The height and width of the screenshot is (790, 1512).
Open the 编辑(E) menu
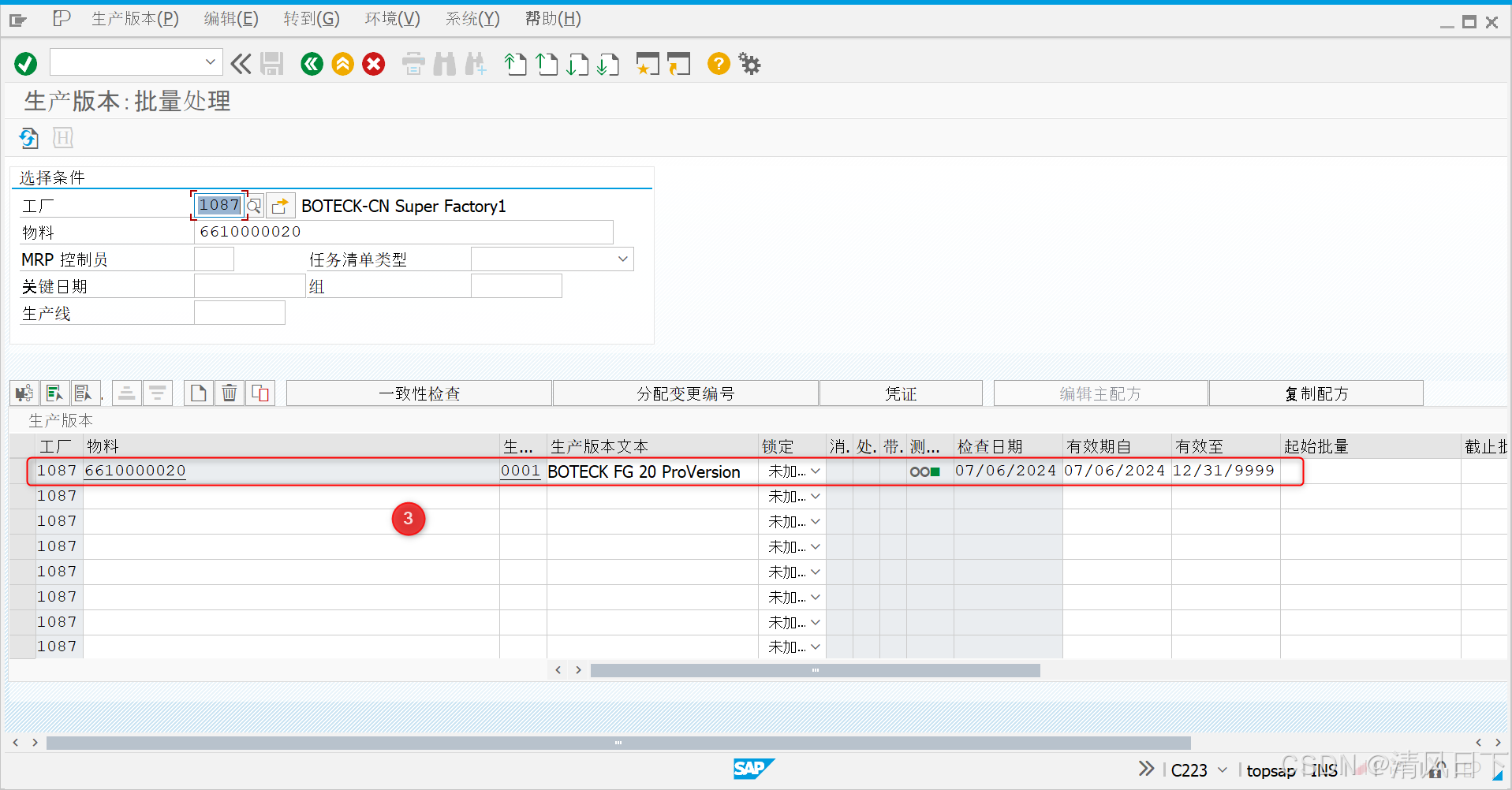point(231,19)
